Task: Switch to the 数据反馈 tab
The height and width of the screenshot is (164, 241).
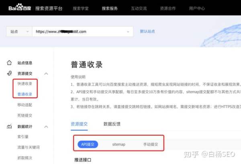Action: point(112,124)
